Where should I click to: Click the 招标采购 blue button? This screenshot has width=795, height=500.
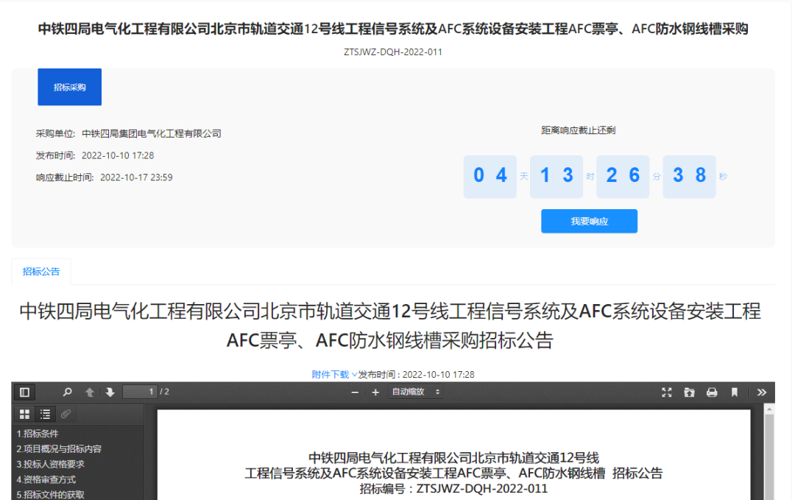point(69,87)
